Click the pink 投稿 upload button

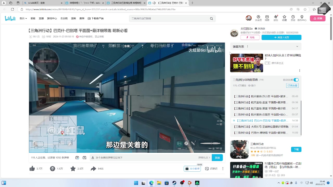point(318,18)
